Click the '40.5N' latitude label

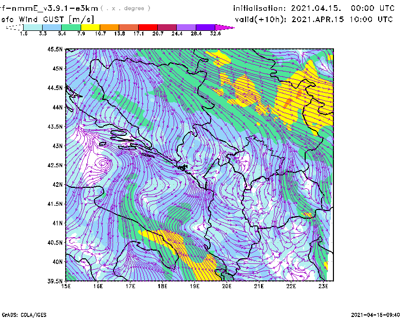point(55,243)
